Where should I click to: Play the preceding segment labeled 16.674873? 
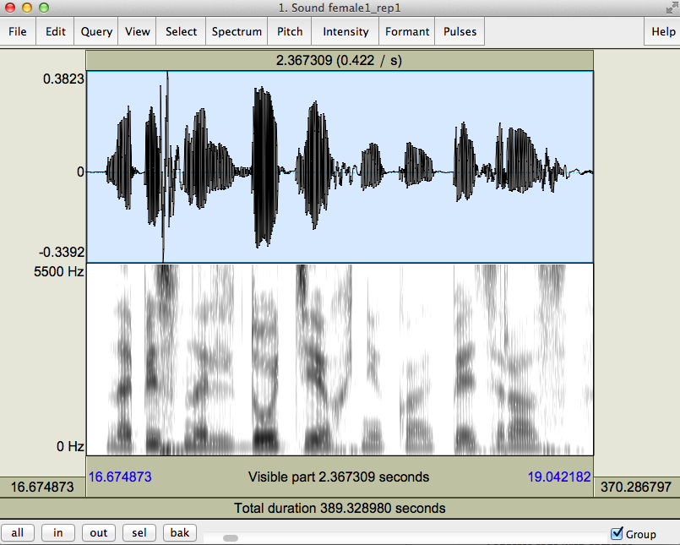coord(42,487)
